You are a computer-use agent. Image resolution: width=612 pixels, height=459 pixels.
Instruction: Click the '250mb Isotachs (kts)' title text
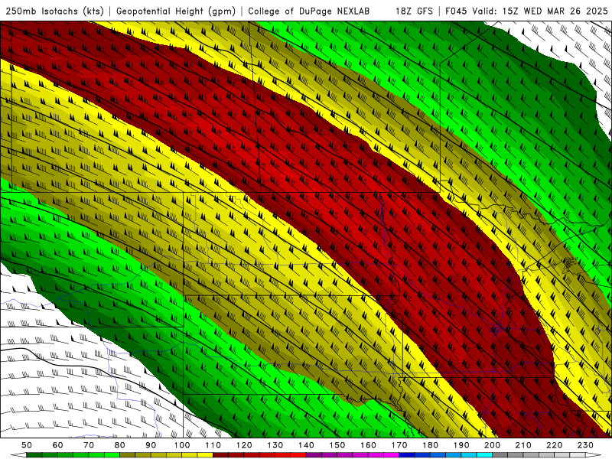pos(54,11)
